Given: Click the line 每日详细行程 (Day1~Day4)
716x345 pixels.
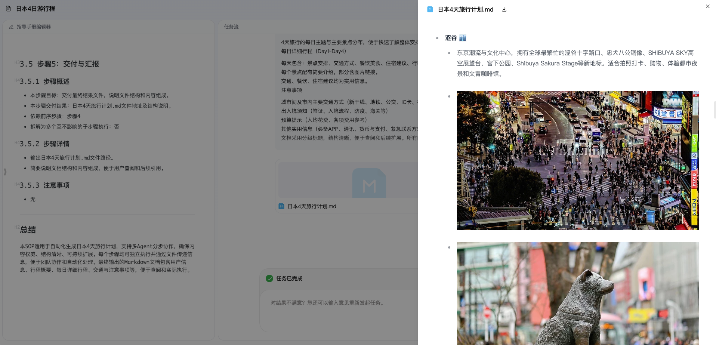Looking at the screenshot, I should pyautogui.click(x=314, y=51).
